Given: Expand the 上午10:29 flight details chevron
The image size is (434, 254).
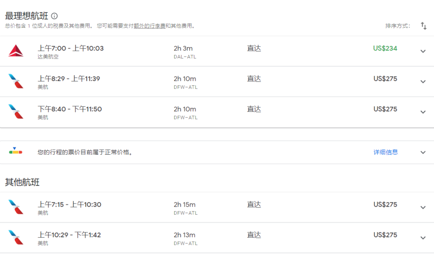Looking at the screenshot, I should click(423, 238).
